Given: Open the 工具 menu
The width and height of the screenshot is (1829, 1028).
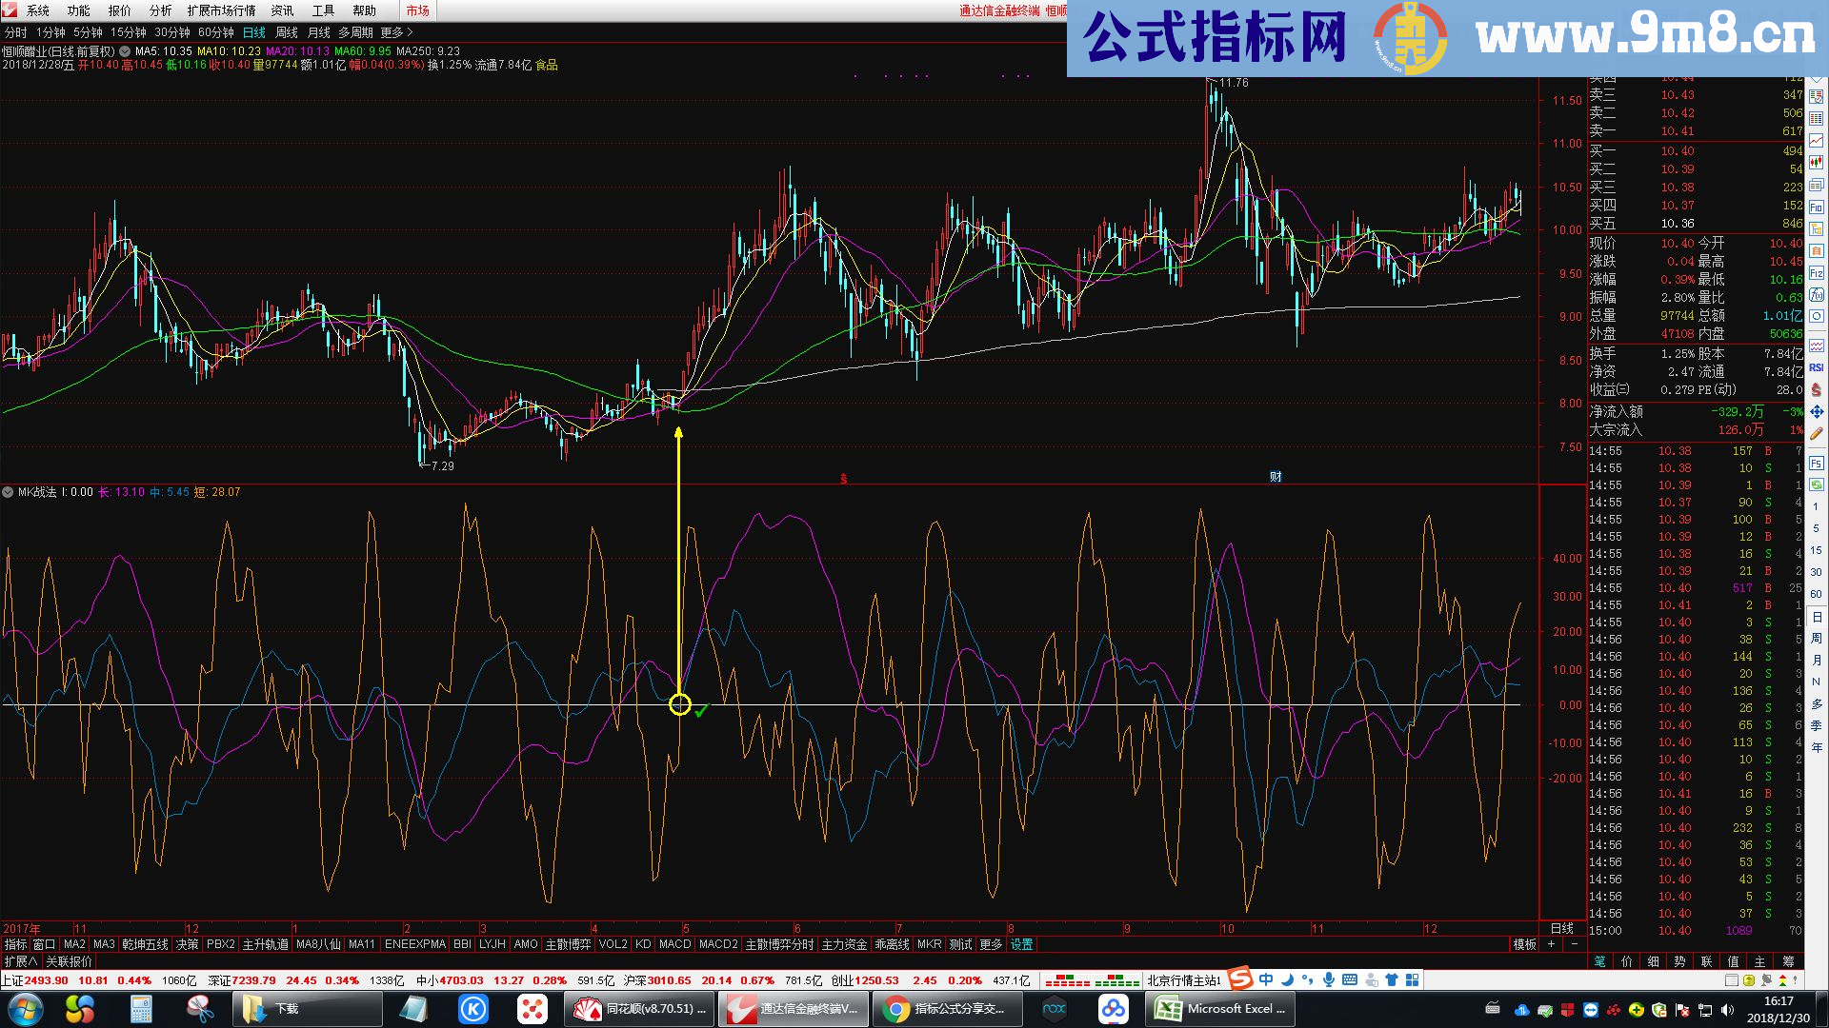Looking at the screenshot, I should [x=321, y=10].
